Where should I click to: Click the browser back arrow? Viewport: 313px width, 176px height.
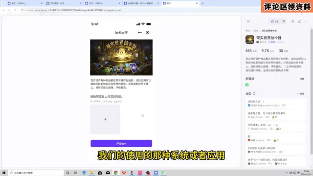coord(3,10)
